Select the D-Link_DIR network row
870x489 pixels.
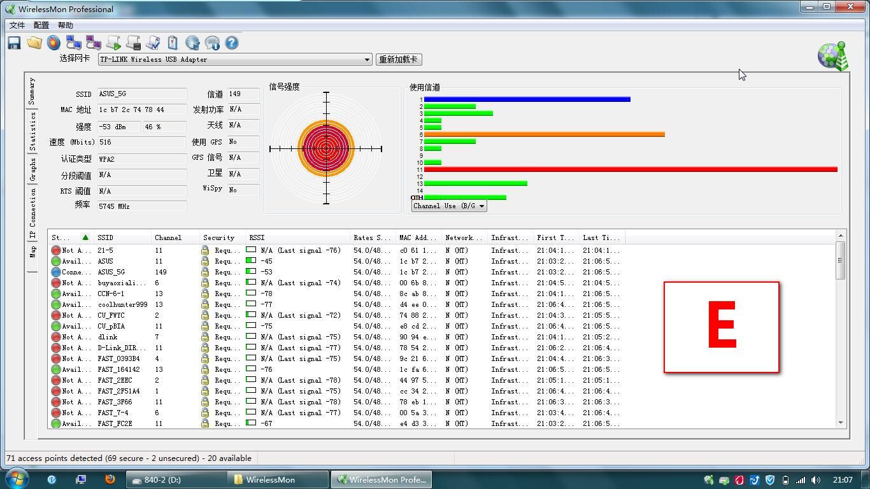point(336,348)
